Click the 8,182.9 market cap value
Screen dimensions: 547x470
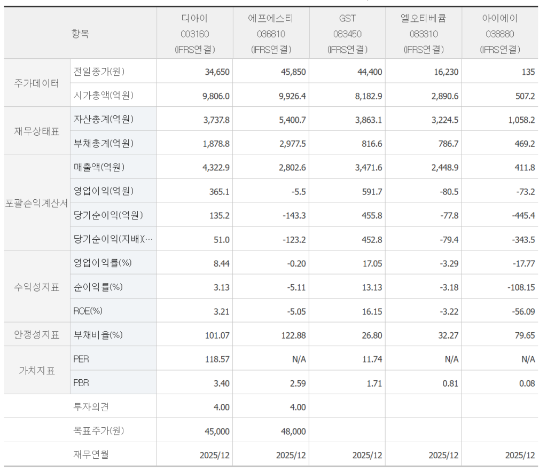(369, 96)
